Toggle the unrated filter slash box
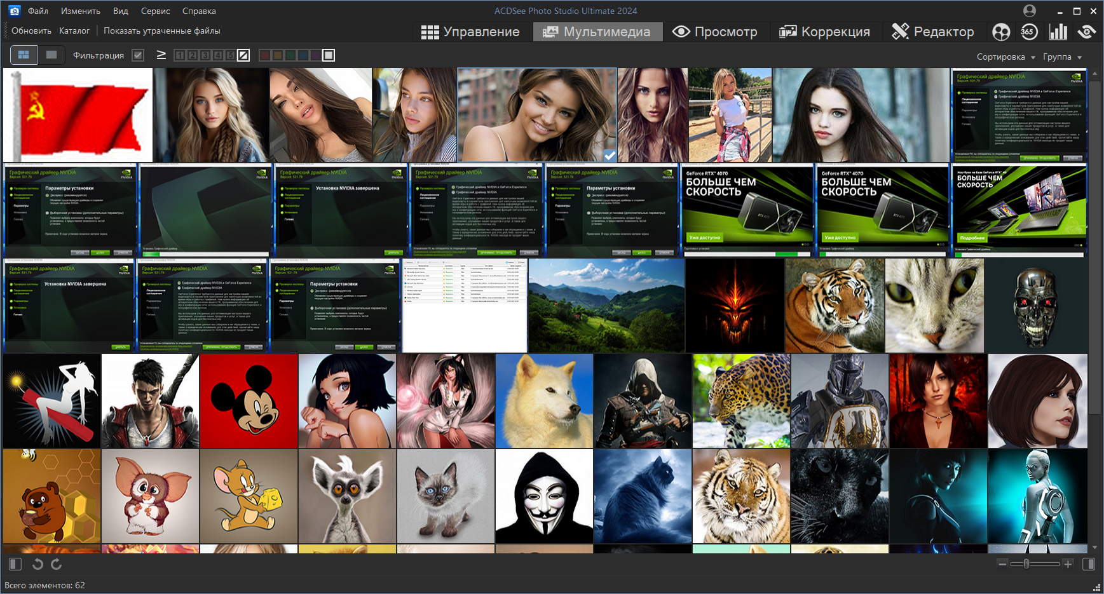1104x594 pixels. tap(243, 55)
